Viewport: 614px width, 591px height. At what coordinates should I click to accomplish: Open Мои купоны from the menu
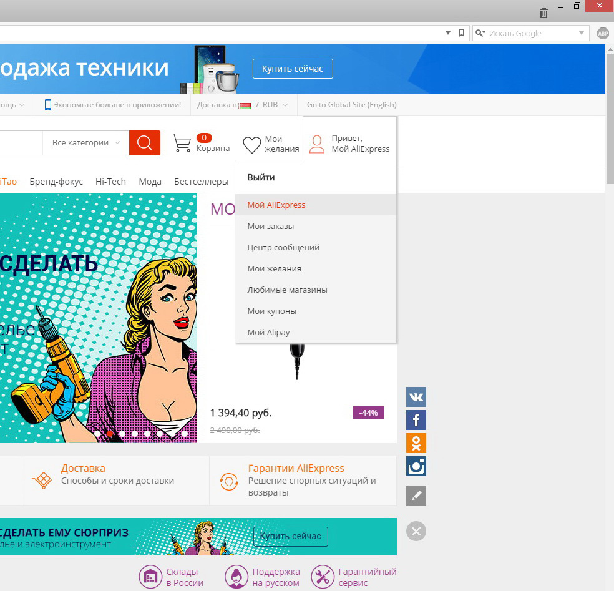[x=316, y=311]
